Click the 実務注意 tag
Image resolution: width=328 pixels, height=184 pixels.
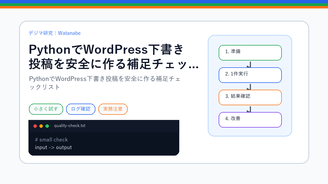(x=113, y=109)
